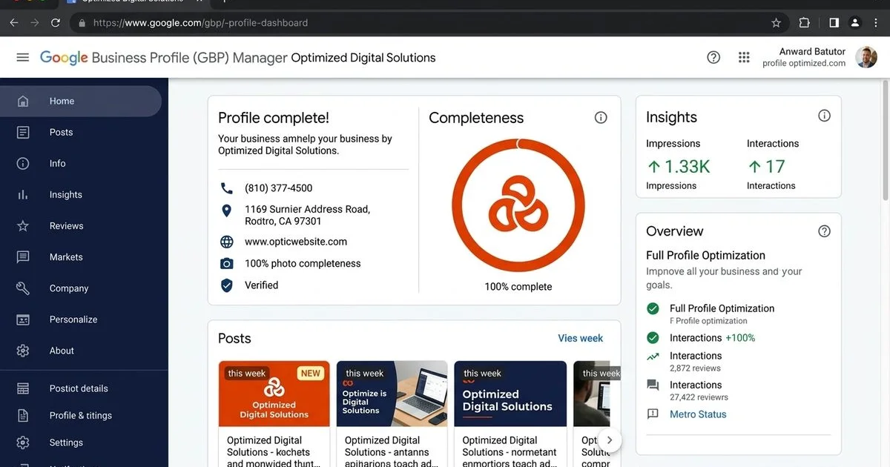Toggle Interactions +100% green checkmark
890x467 pixels.
[x=653, y=338]
